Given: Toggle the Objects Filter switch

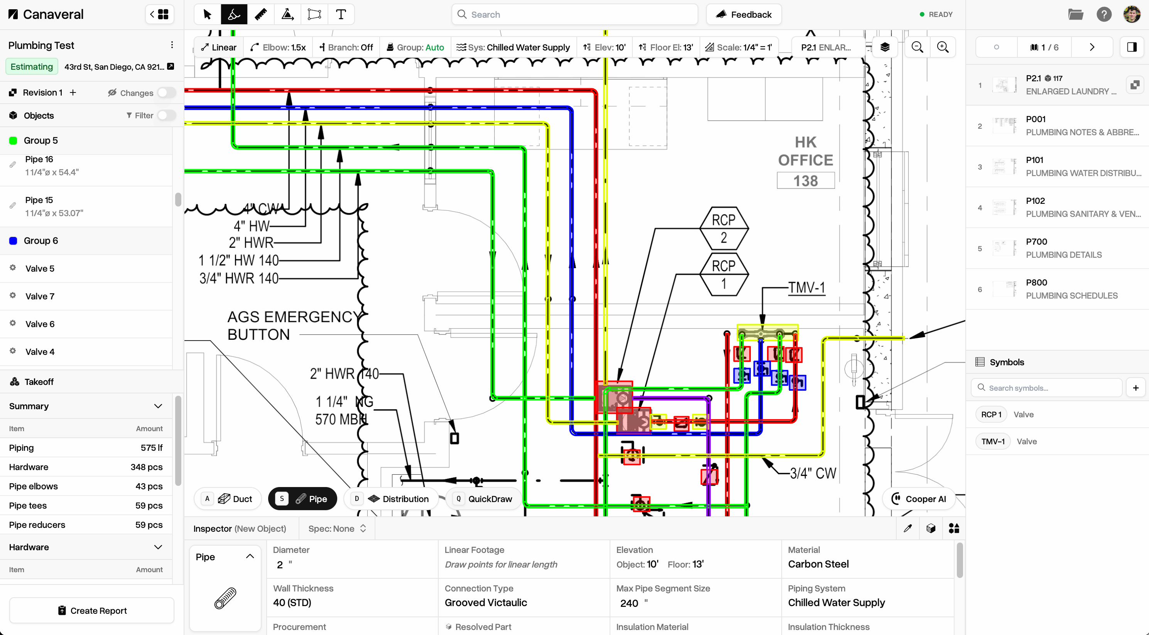Looking at the screenshot, I should (166, 115).
